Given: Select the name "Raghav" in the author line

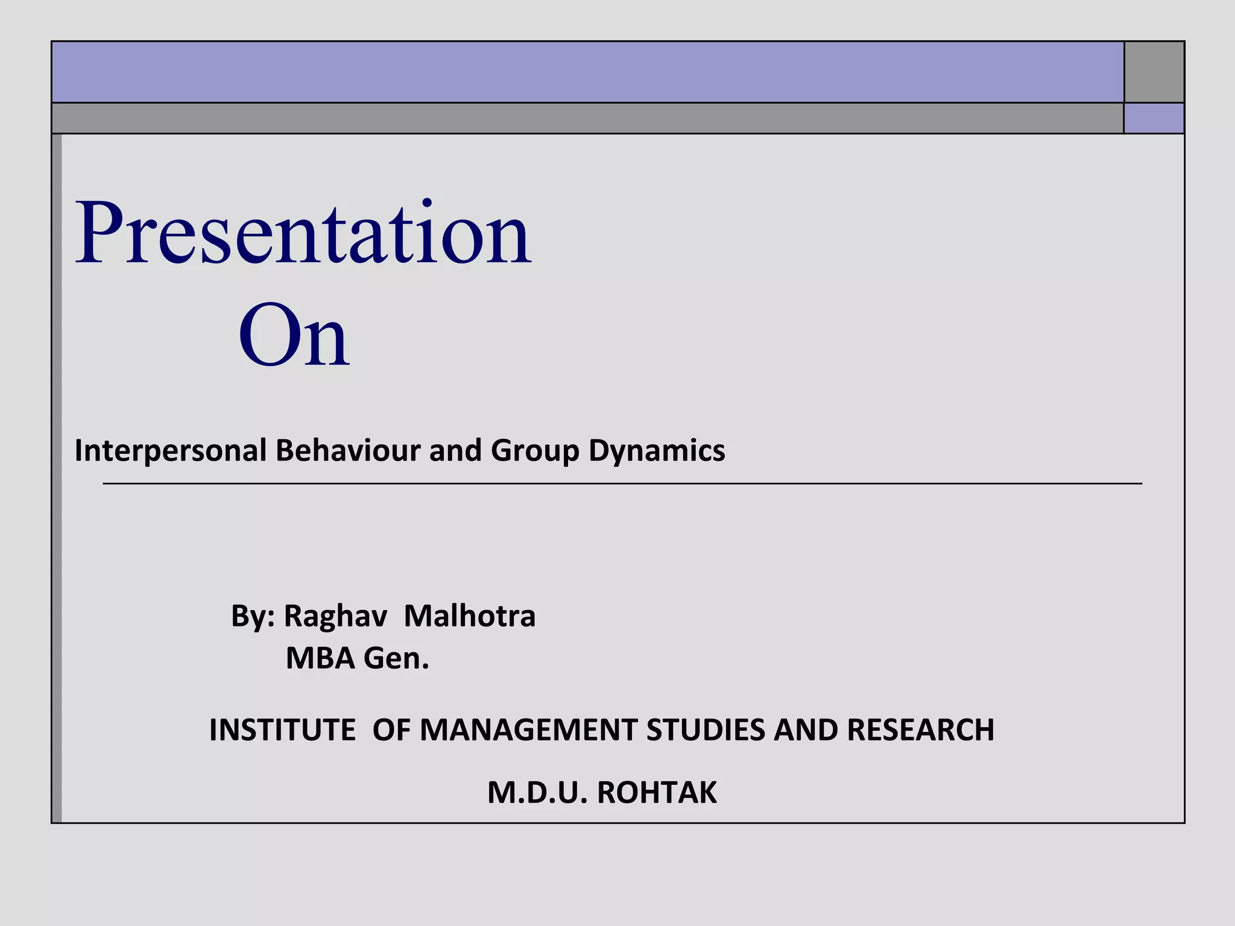Looking at the screenshot, I should (x=335, y=617).
